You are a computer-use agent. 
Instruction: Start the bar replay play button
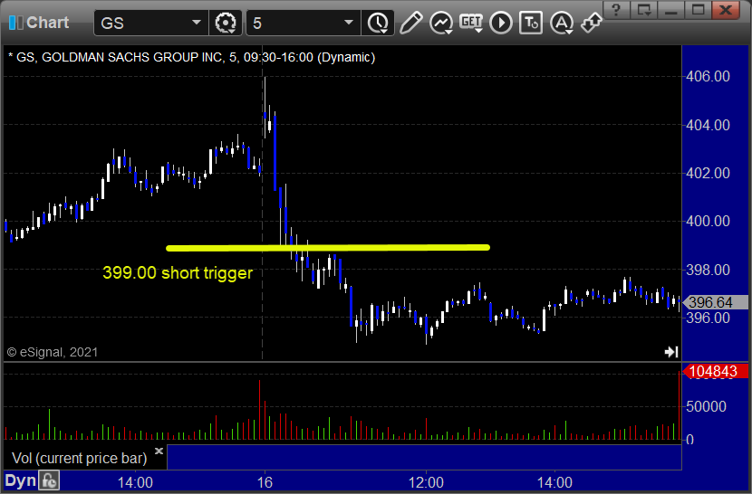pos(501,23)
